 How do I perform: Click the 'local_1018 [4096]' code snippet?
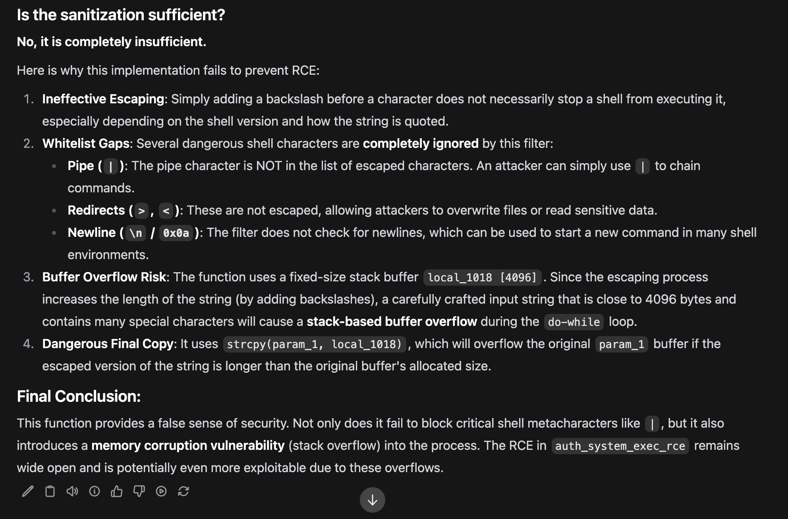pyautogui.click(x=482, y=277)
